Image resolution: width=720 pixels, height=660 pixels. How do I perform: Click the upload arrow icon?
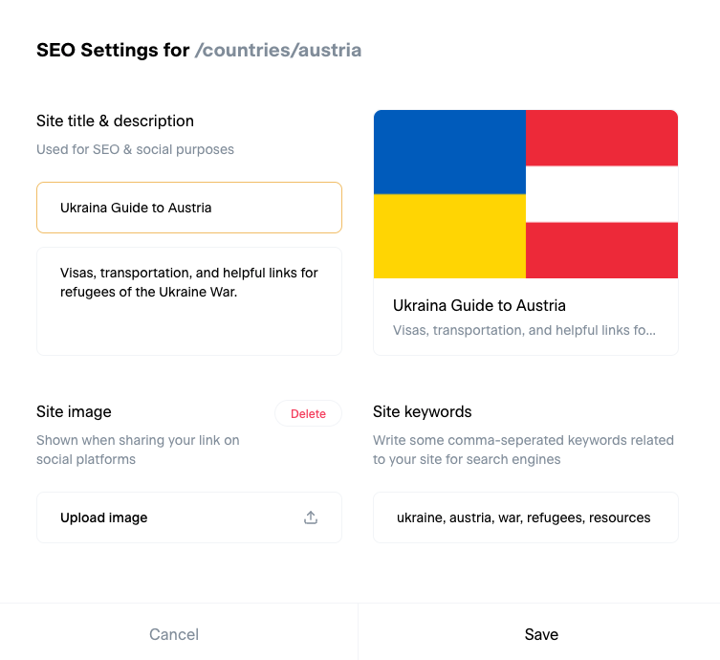311,517
